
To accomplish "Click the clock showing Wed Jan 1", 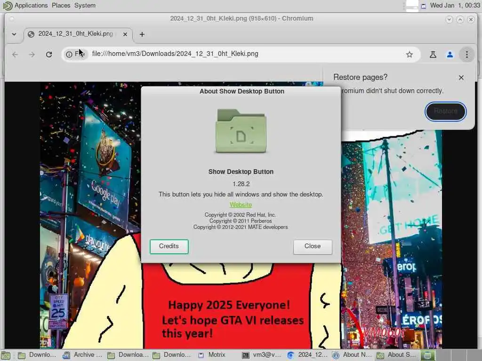I will [454, 5].
